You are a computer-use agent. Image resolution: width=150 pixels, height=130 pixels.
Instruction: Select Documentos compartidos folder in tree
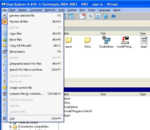[x=33, y=126]
